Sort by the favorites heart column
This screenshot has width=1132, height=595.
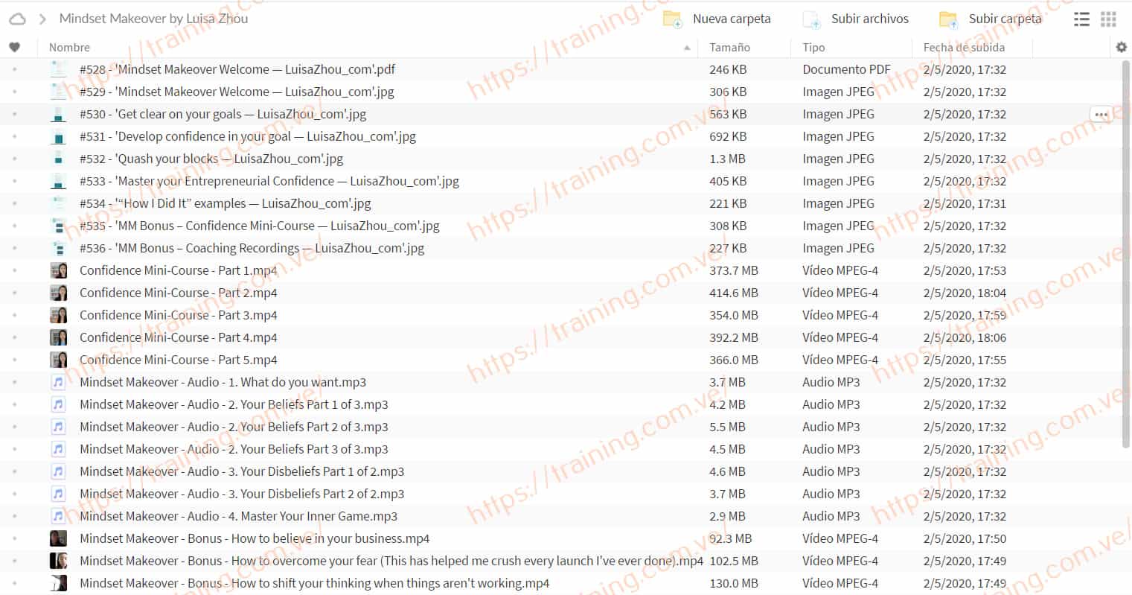(14, 47)
